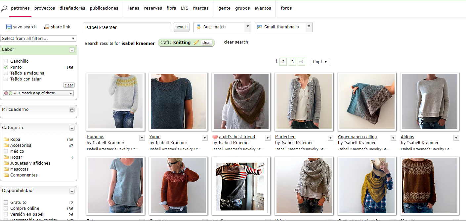Check the Compra online checkbox
Image resolution: width=466 pixels, height=221 pixels.
(6, 208)
